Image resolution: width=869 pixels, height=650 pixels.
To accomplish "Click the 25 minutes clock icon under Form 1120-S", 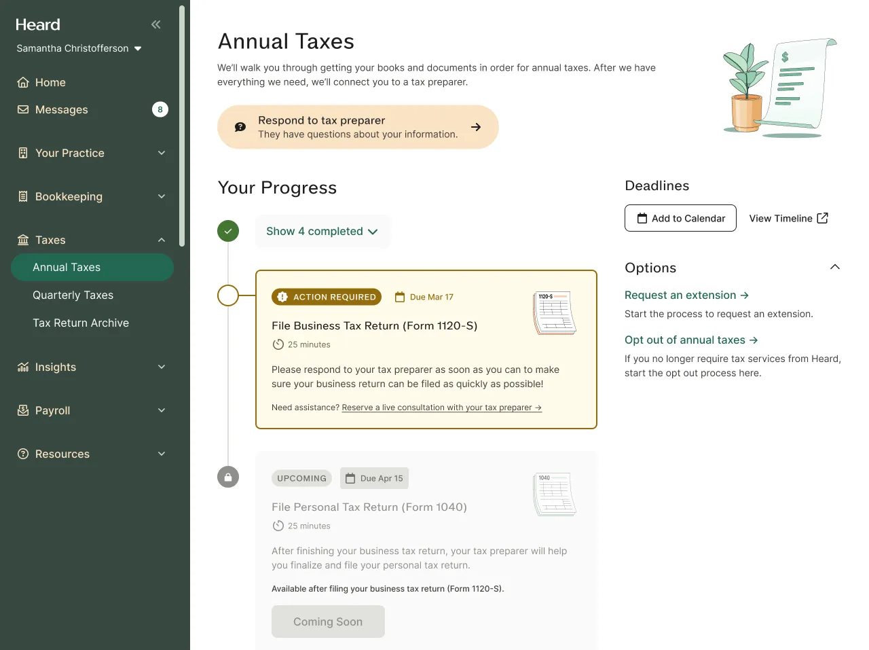I will (278, 344).
